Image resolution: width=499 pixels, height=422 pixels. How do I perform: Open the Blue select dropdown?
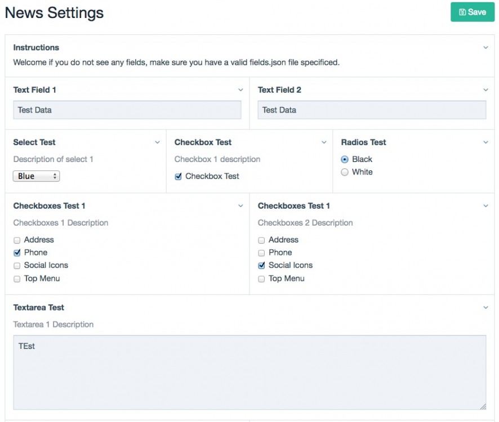pyautogui.click(x=36, y=176)
